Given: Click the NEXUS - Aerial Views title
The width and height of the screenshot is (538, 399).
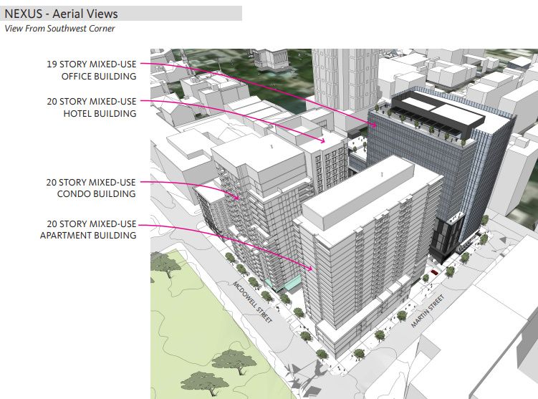Looking at the screenshot, I should pyautogui.click(x=61, y=14).
